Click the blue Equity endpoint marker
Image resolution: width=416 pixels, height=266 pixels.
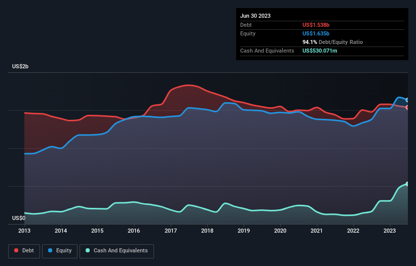(407, 100)
